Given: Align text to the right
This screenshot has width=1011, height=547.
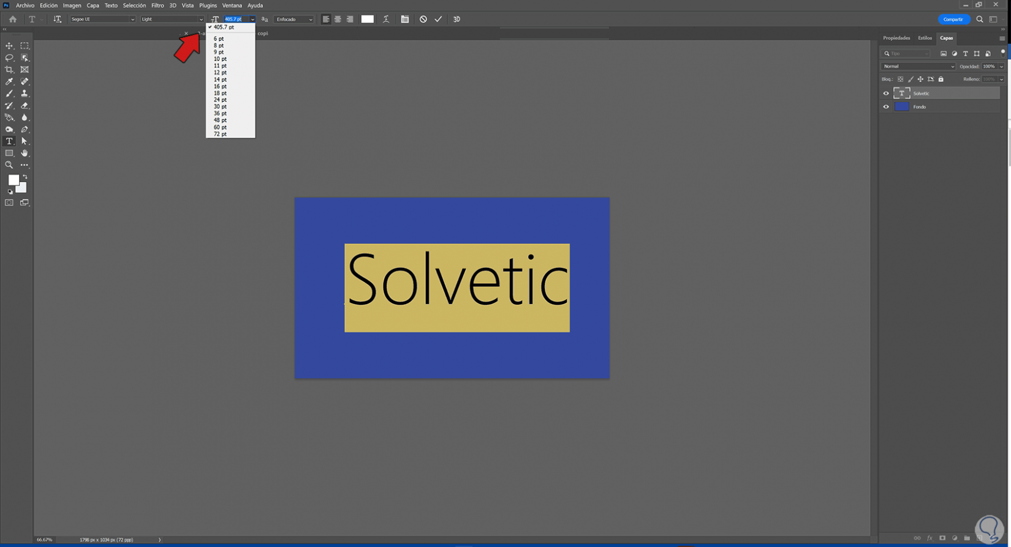Looking at the screenshot, I should 350,19.
